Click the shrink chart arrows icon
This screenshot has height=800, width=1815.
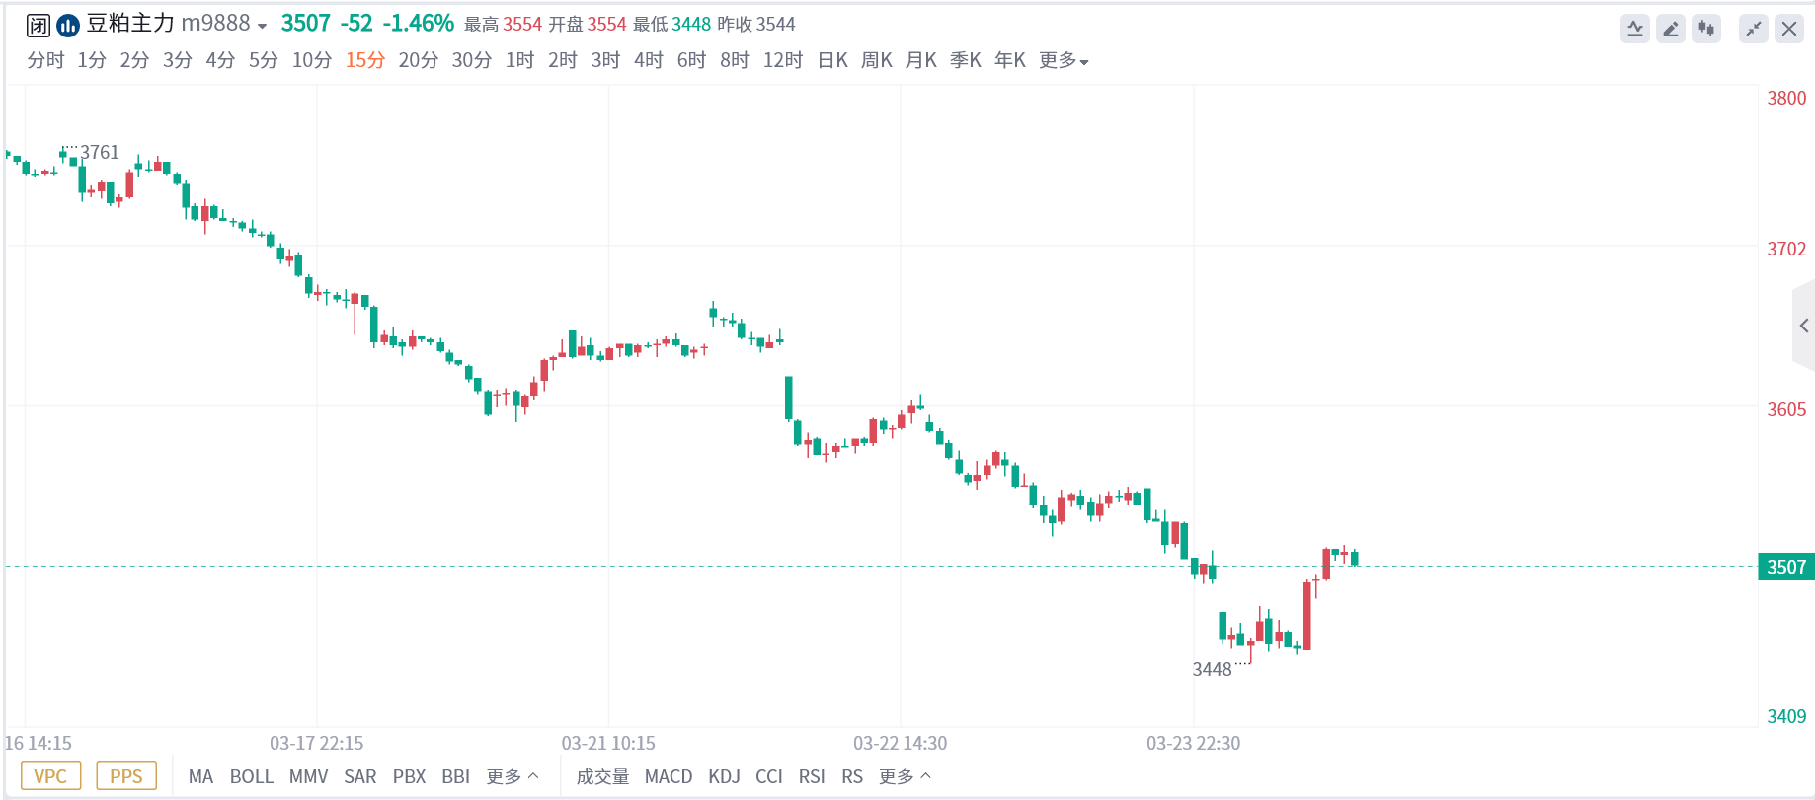point(1754,29)
